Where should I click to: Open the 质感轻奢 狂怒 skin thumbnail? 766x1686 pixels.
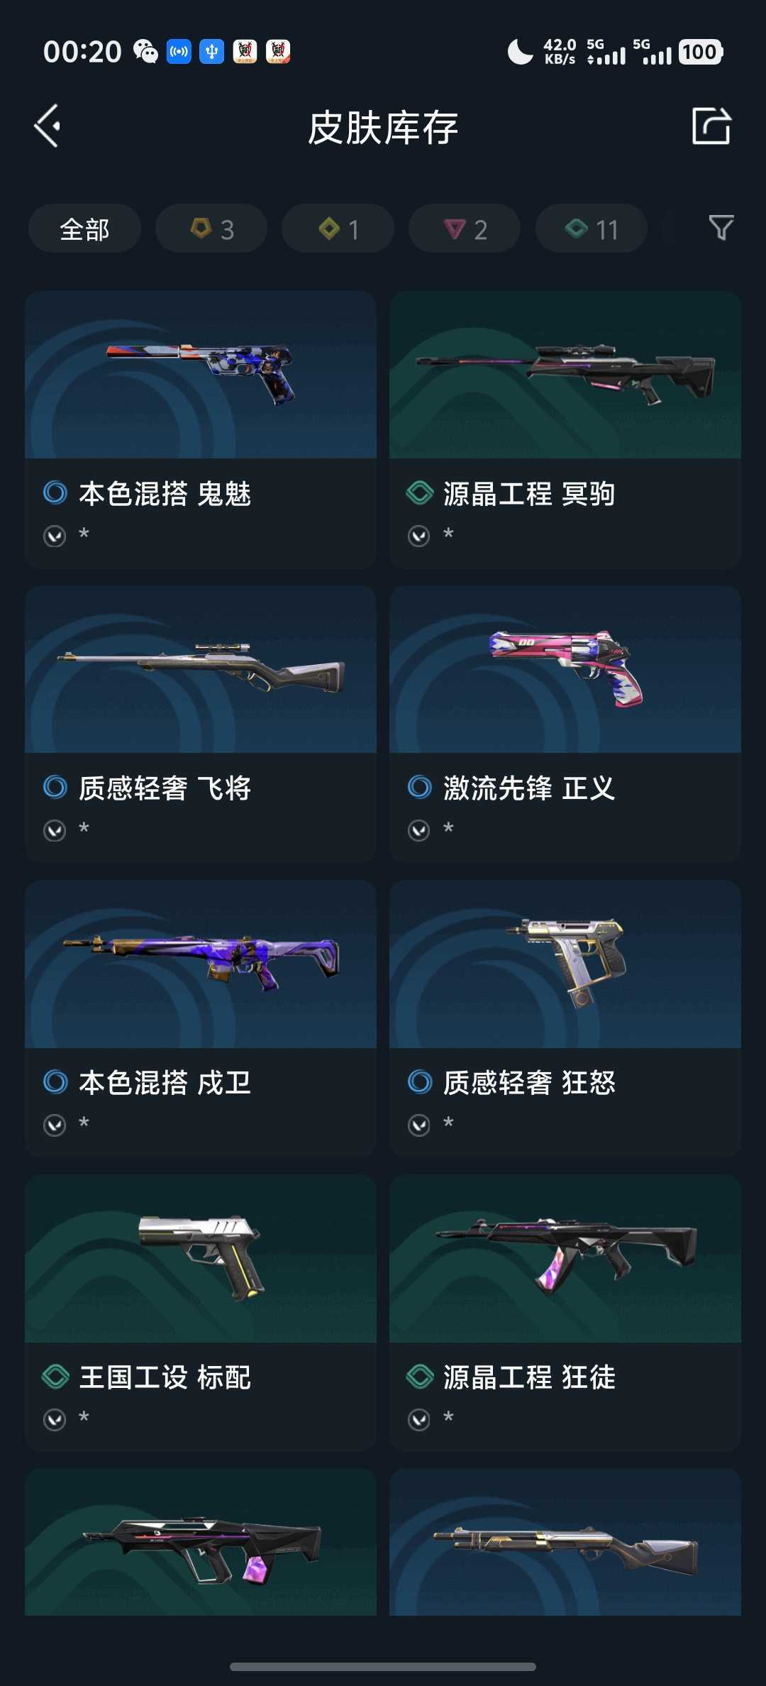point(565,964)
